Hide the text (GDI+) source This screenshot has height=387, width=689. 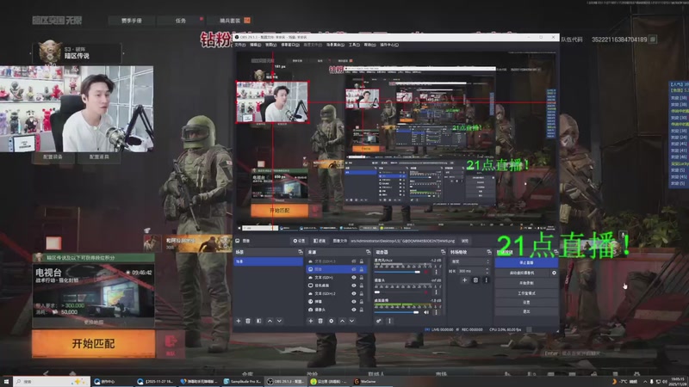click(354, 277)
